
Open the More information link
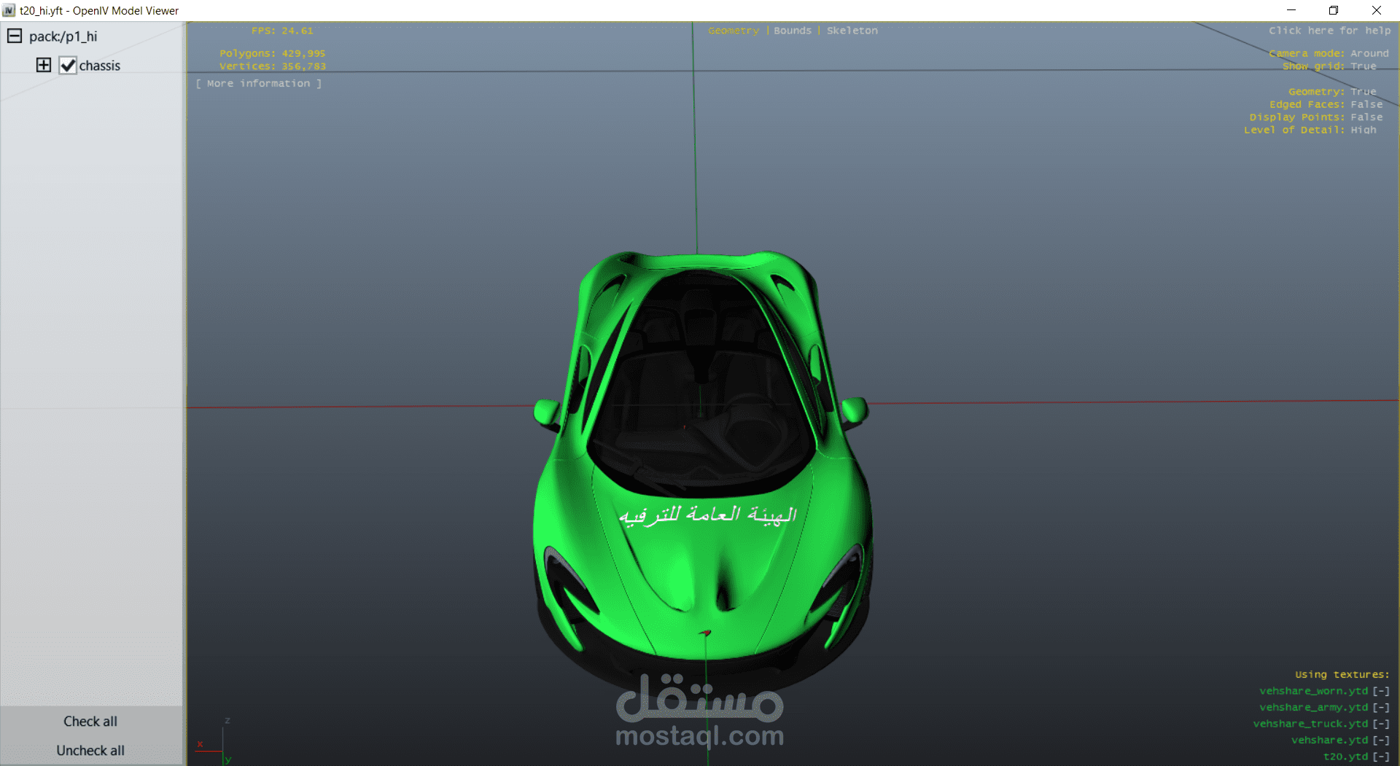click(259, 83)
